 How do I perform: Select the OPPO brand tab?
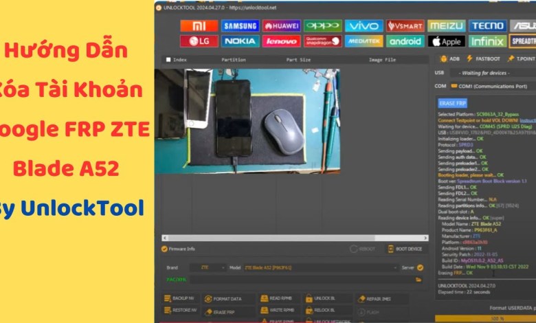click(x=323, y=26)
